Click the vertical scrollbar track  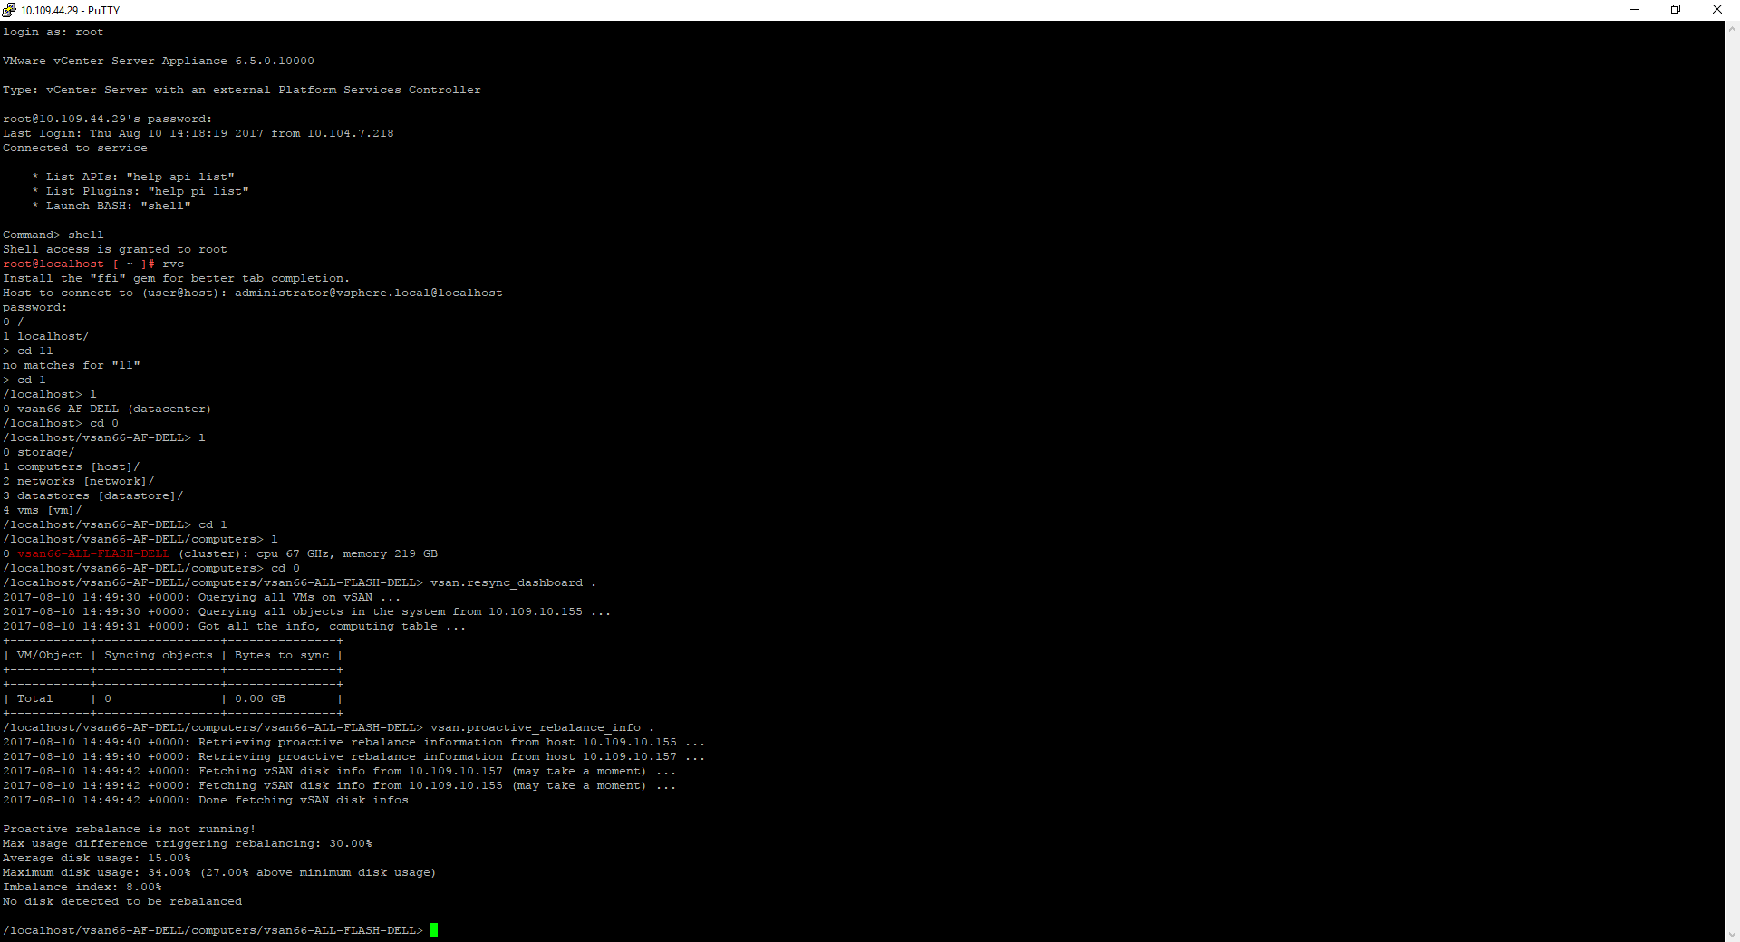click(x=1732, y=453)
